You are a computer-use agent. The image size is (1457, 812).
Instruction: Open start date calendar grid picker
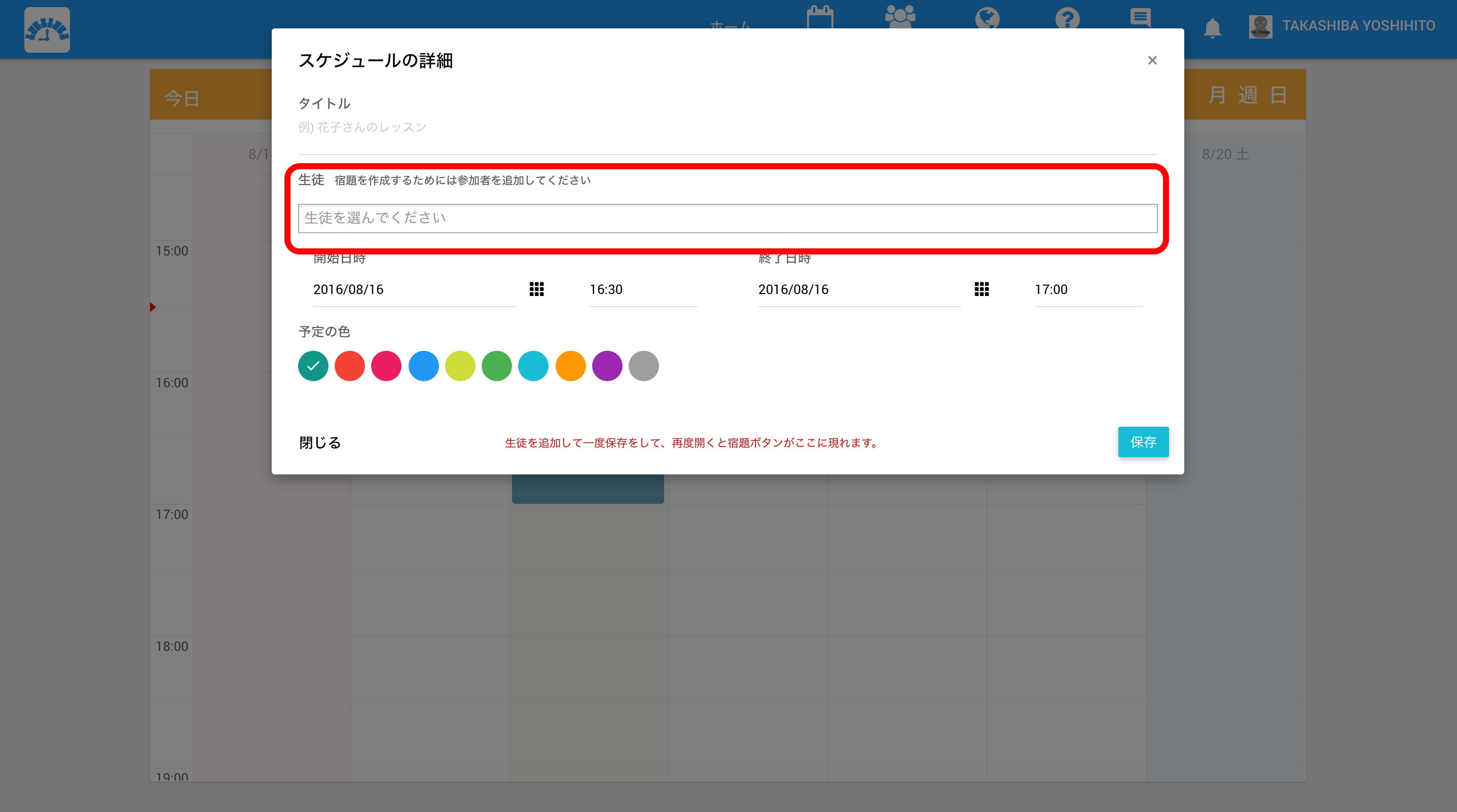(536, 289)
